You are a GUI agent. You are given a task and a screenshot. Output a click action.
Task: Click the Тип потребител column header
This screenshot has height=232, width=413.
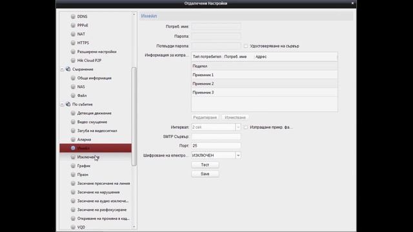pyautogui.click(x=207, y=57)
